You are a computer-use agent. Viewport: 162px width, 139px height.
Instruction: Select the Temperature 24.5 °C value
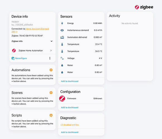pos(99,51)
